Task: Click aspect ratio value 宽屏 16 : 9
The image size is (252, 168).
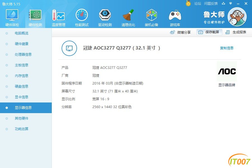Action: click(101, 99)
